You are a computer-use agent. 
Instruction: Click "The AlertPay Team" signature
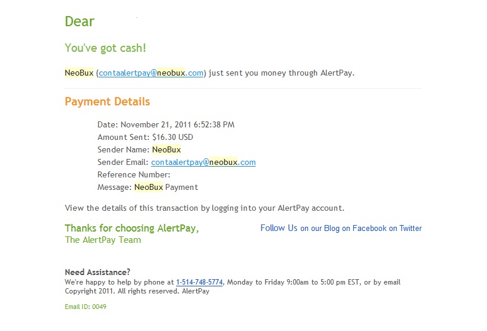[x=103, y=240]
